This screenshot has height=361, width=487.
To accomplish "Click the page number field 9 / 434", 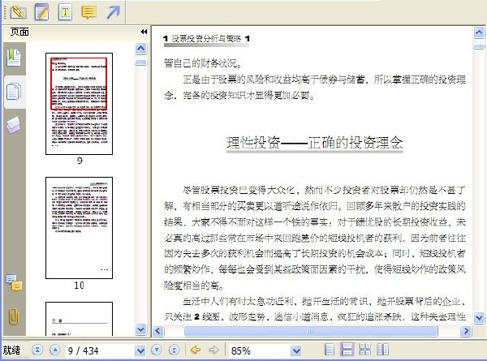I will tap(100, 350).
